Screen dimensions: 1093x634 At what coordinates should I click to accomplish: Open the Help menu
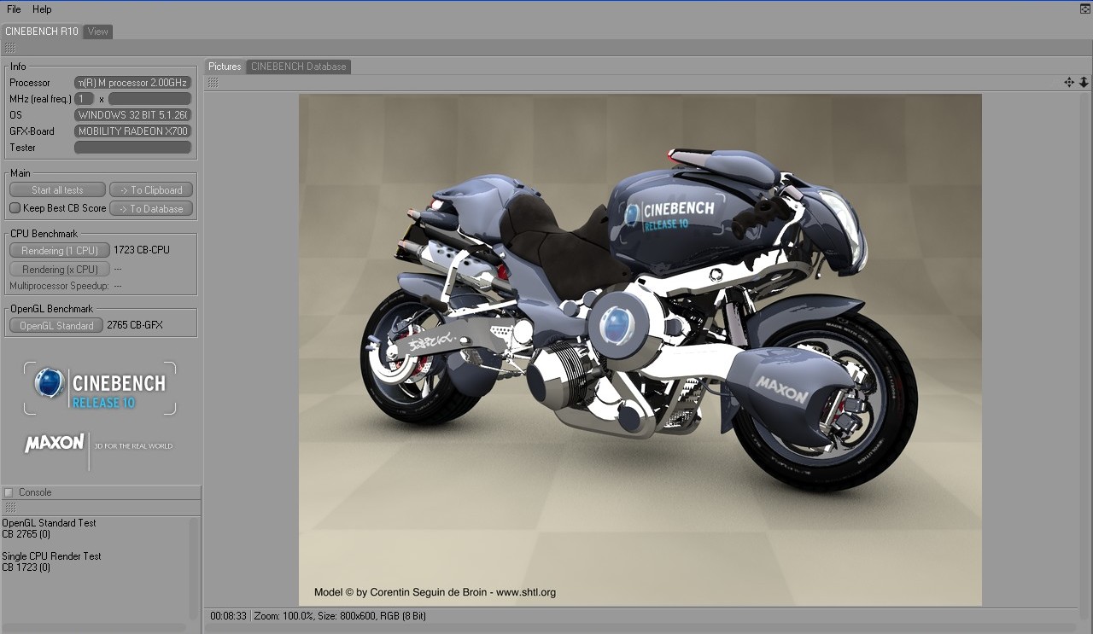point(42,9)
